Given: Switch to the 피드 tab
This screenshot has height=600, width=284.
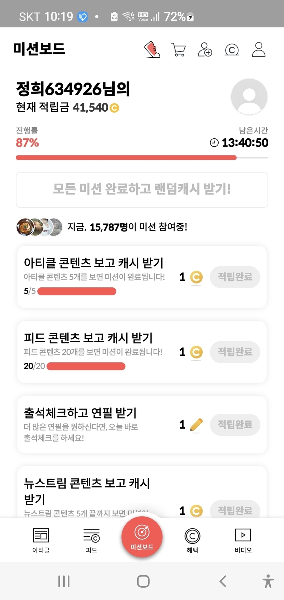Looking at the screenshot, I should [91, 540].
